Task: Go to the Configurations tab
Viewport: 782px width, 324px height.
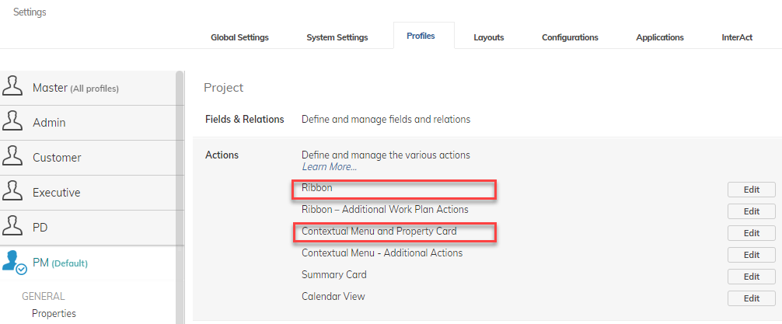Action: click(x=570, y=37)
